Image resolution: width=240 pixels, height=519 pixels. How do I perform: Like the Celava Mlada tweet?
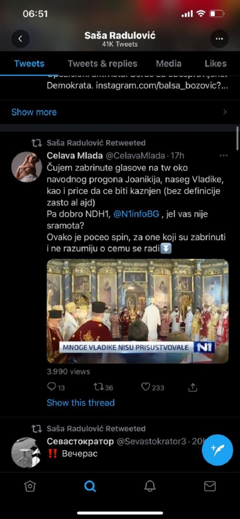click(x=146, y=387)
